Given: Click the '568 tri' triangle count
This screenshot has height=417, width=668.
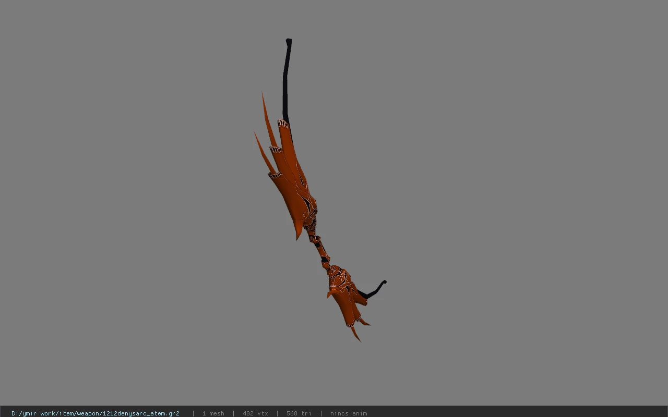Looking at the screenshot, I should click(299, 413).
